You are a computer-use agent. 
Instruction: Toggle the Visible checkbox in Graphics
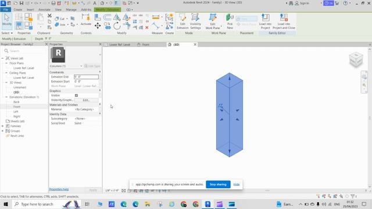coord(76,95)
